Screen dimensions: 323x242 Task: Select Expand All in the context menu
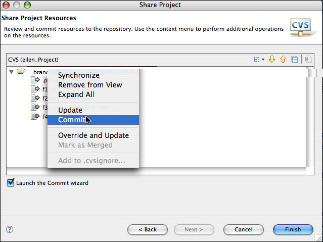pos(76,94)
